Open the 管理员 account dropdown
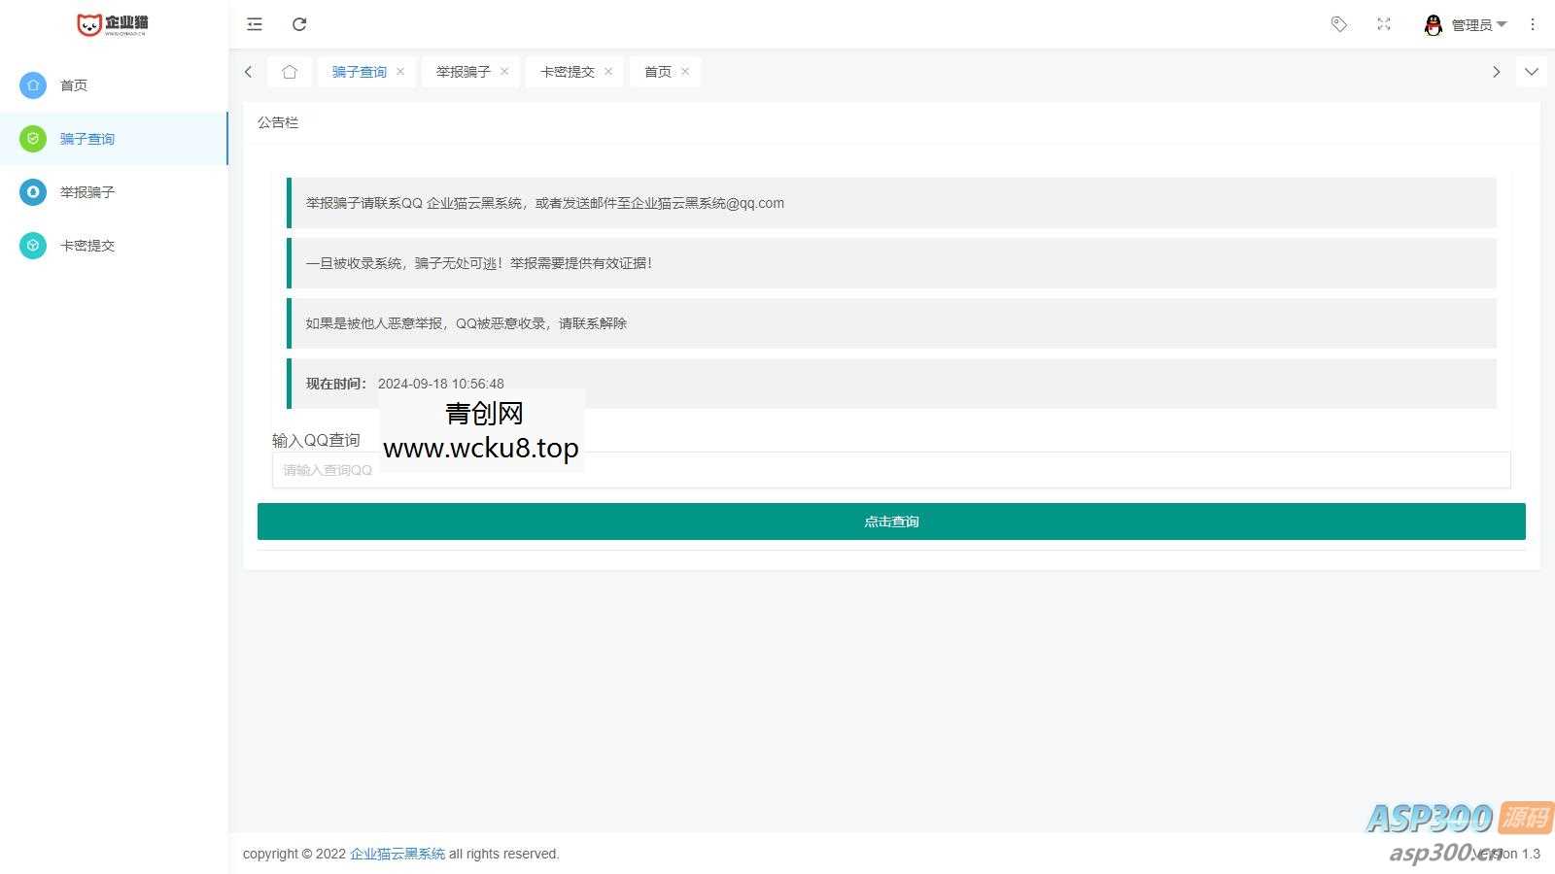The image size is (1555, 874). coord(1477,24)
